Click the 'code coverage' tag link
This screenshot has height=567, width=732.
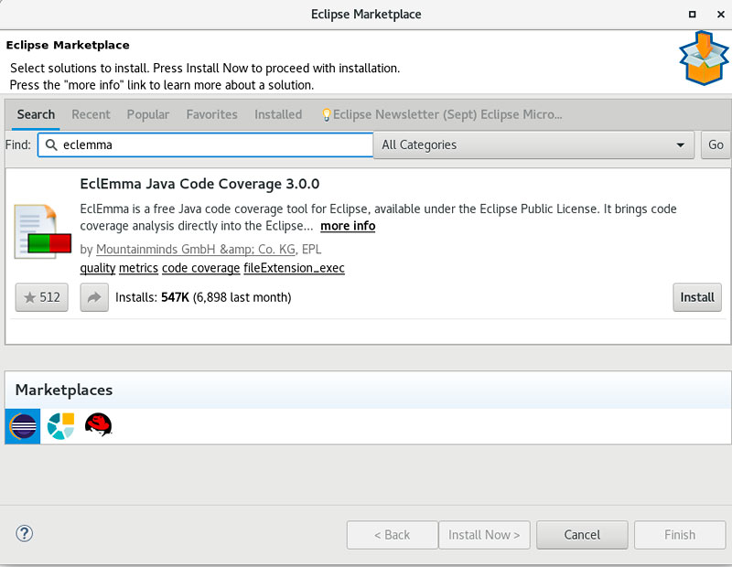point(200,268)
